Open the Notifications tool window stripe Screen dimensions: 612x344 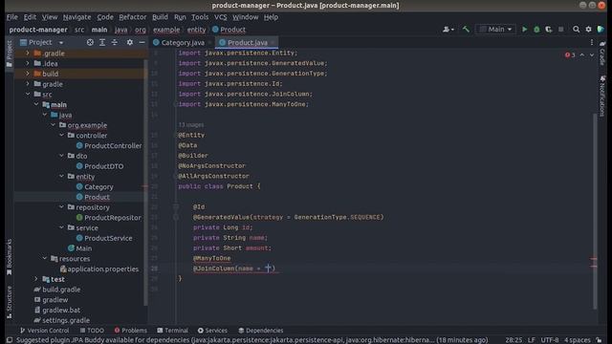tap(602, 96)
